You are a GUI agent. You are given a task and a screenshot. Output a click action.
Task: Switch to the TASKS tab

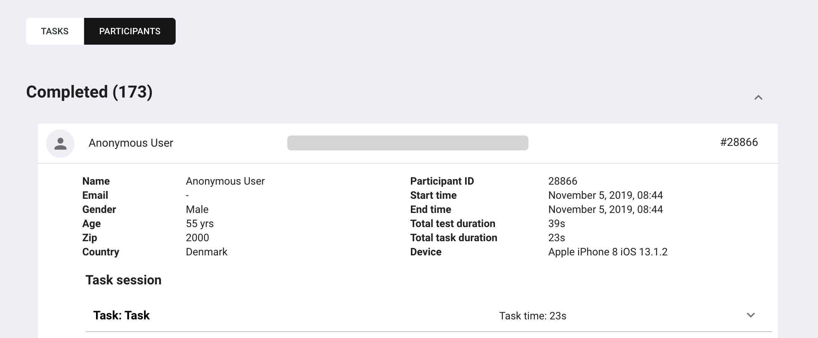[x=55, y=31]
